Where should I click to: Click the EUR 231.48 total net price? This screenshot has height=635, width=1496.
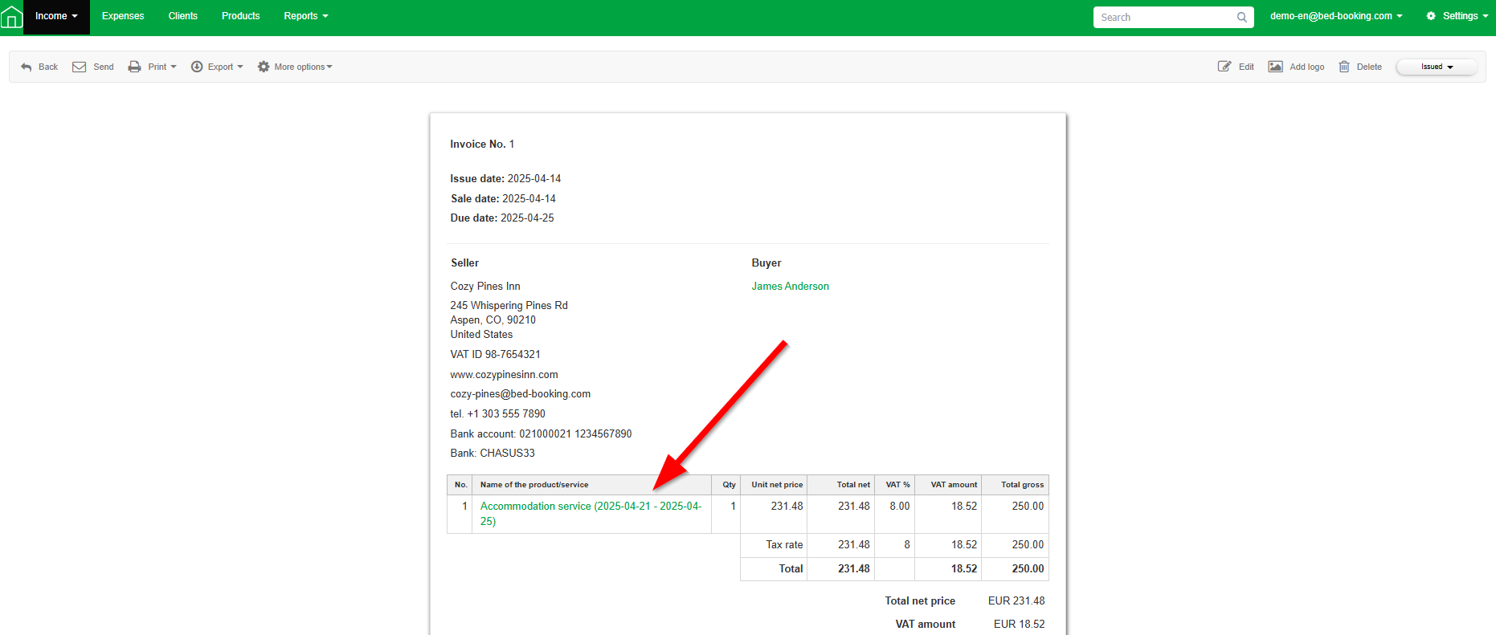[1016, 601]
